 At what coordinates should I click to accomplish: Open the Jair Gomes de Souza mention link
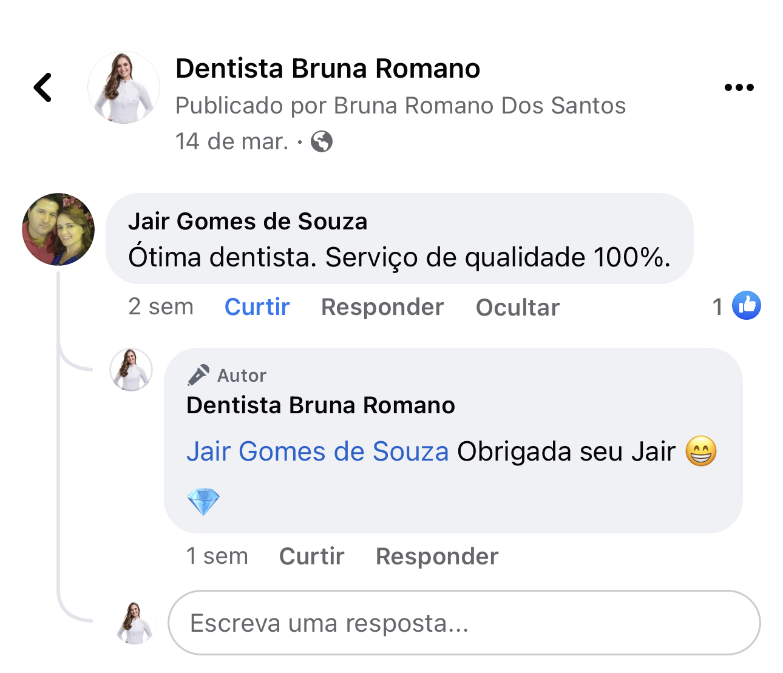pos(318,451)
